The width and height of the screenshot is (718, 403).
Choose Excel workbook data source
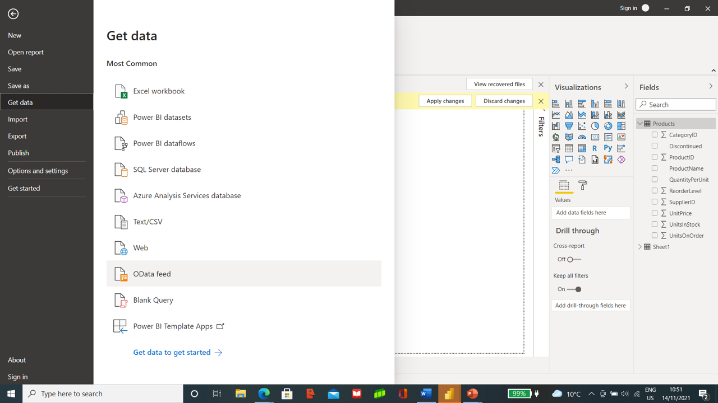click(x=244, y=91)
